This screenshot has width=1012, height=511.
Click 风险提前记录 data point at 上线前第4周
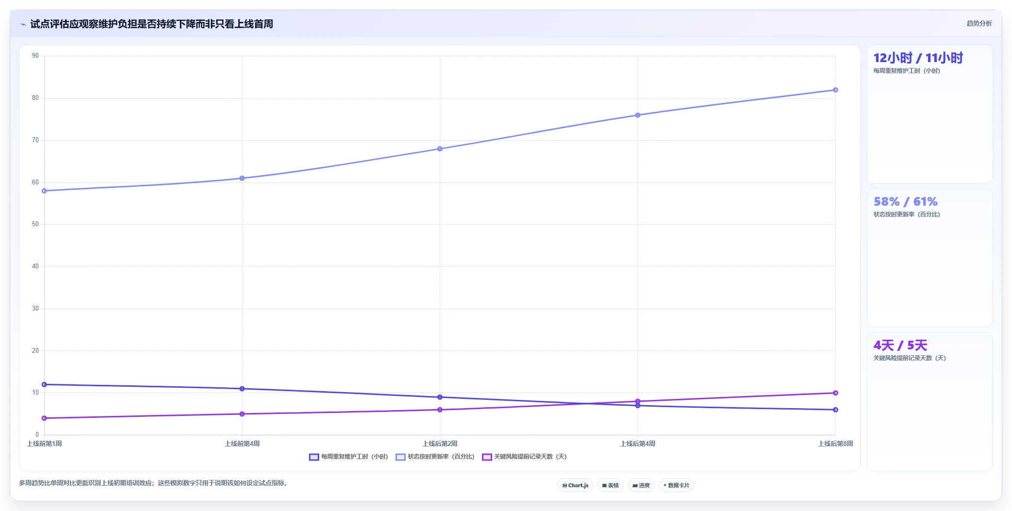pos(242,414)
